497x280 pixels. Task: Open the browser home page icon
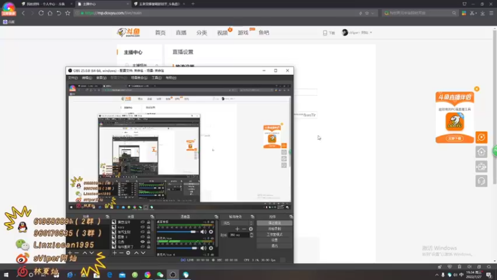pyautogui.click(x=50, y=13)
